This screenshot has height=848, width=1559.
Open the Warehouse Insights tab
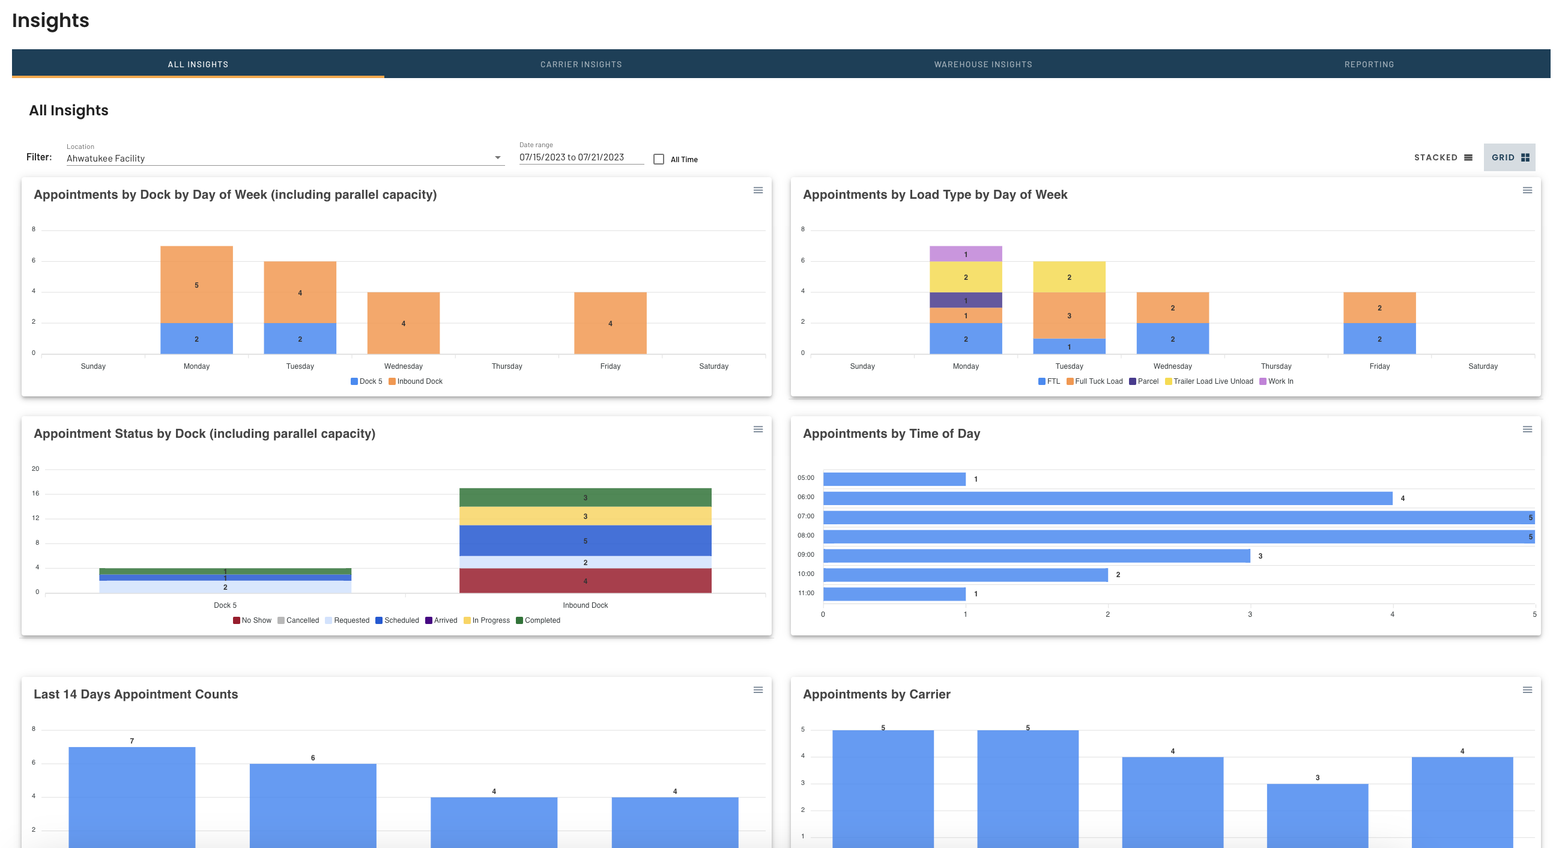point(983,64)
